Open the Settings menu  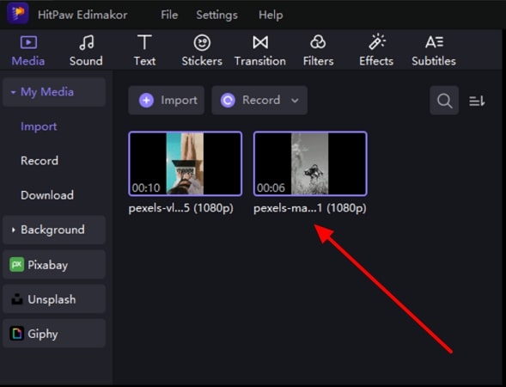point(216,15)
